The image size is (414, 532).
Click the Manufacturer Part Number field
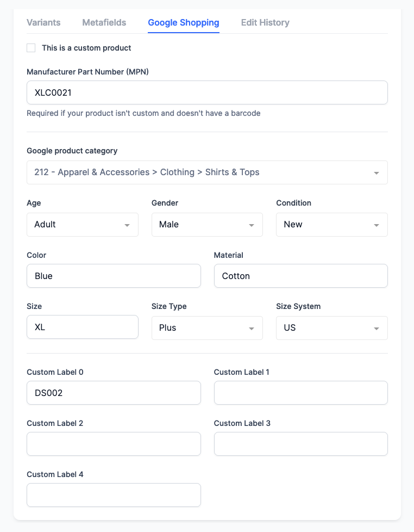pos(207,92)
